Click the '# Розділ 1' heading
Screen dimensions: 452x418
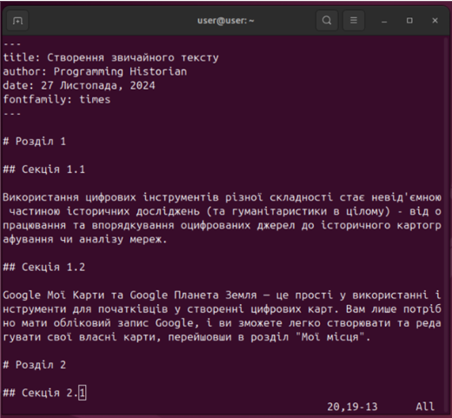coord(35,142)
